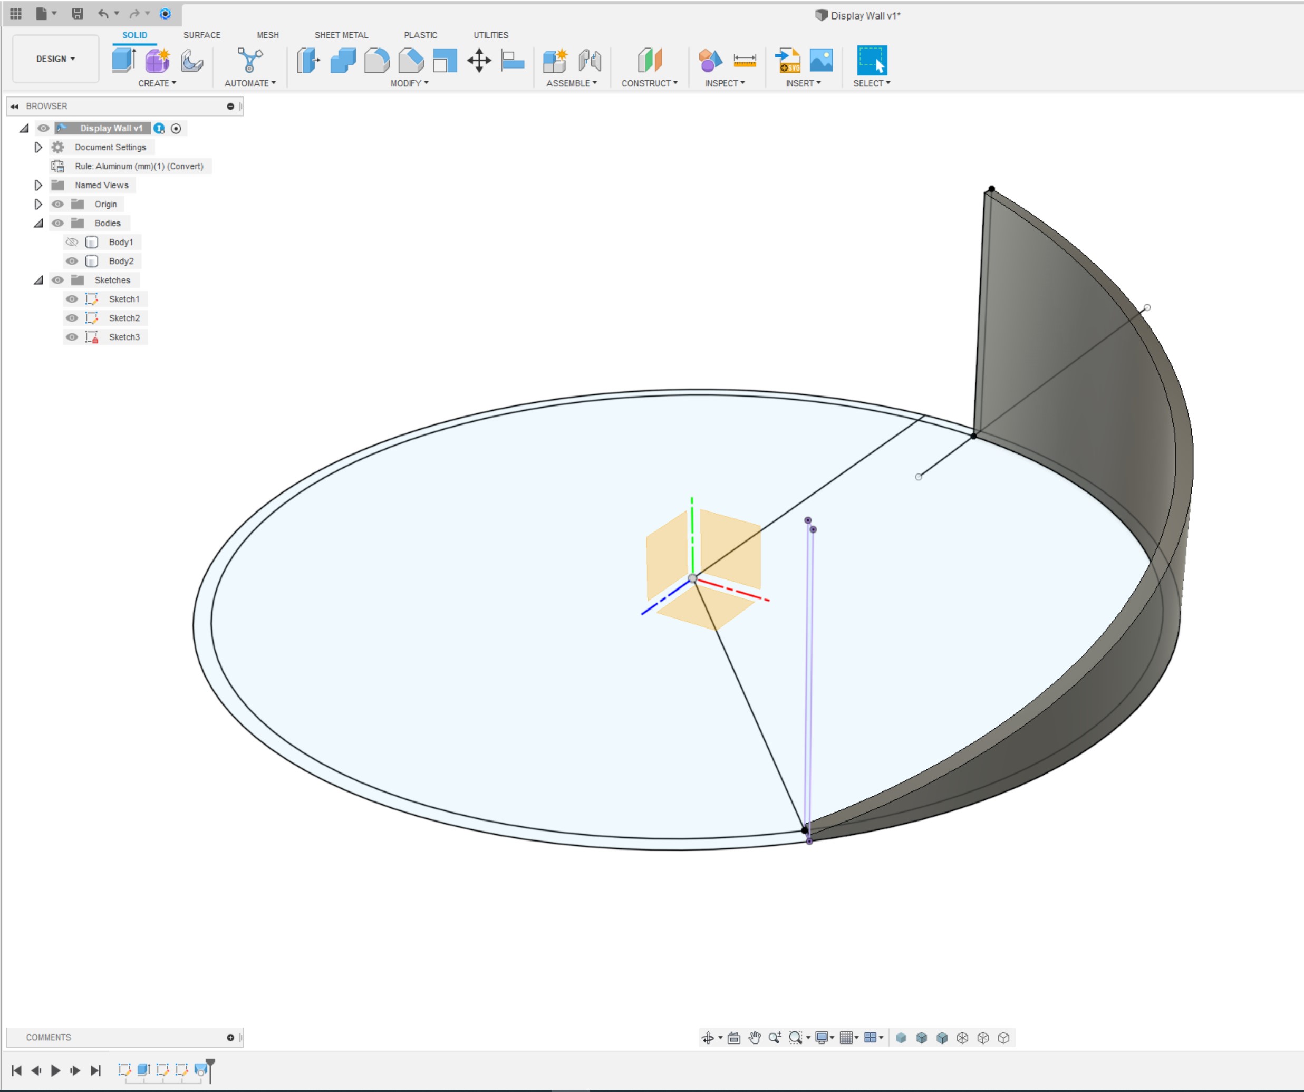Screen dimensions: 1304x1092
Task: Switch to the SURFACE tab
Action: click(201, 35)
